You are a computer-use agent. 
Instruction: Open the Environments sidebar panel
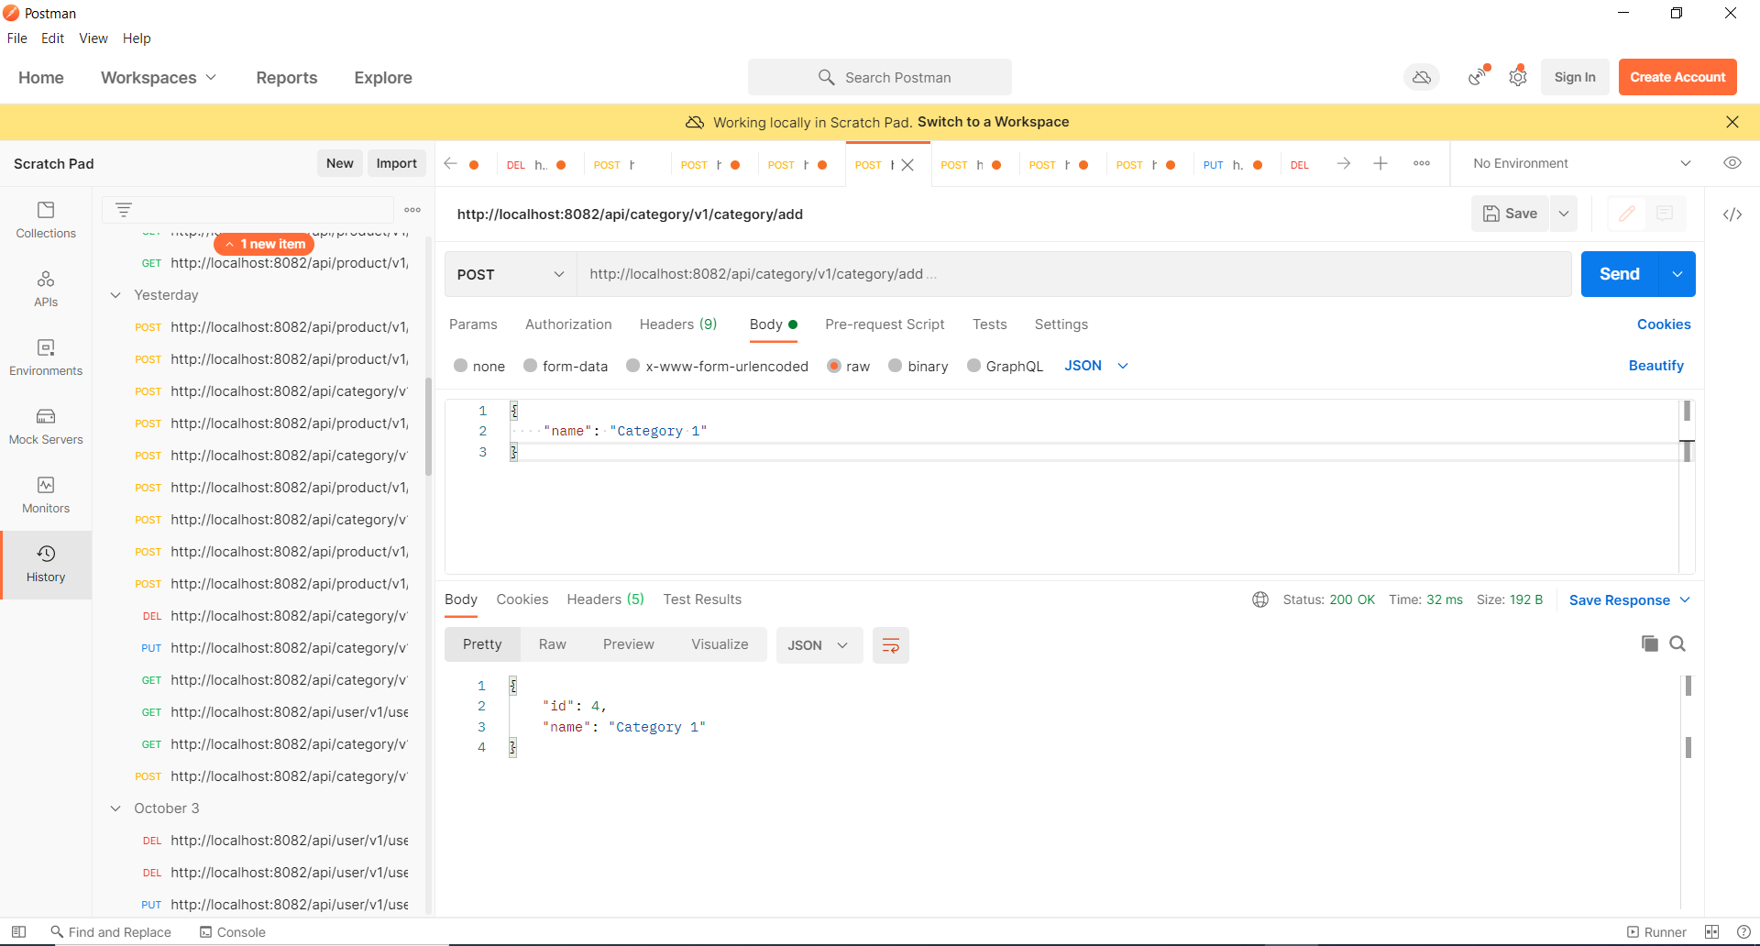46,358
